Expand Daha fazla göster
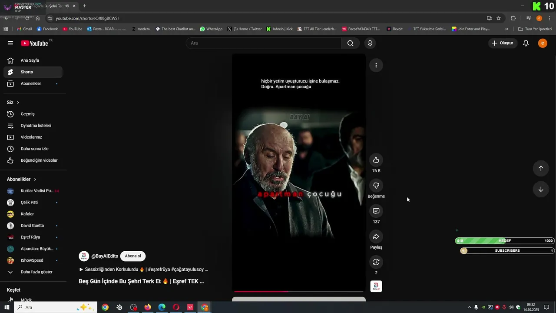 click(x=33, y=272)
